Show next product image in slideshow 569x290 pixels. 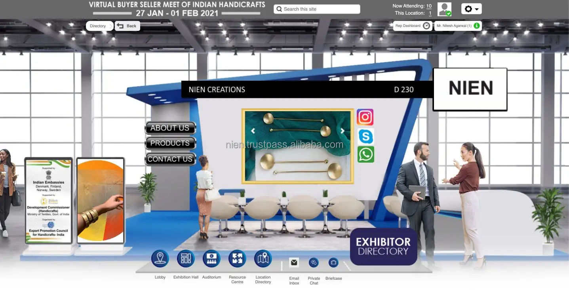[x=343, y=131]
